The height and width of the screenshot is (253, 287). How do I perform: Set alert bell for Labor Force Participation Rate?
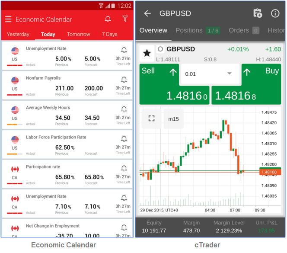point(124,139)
